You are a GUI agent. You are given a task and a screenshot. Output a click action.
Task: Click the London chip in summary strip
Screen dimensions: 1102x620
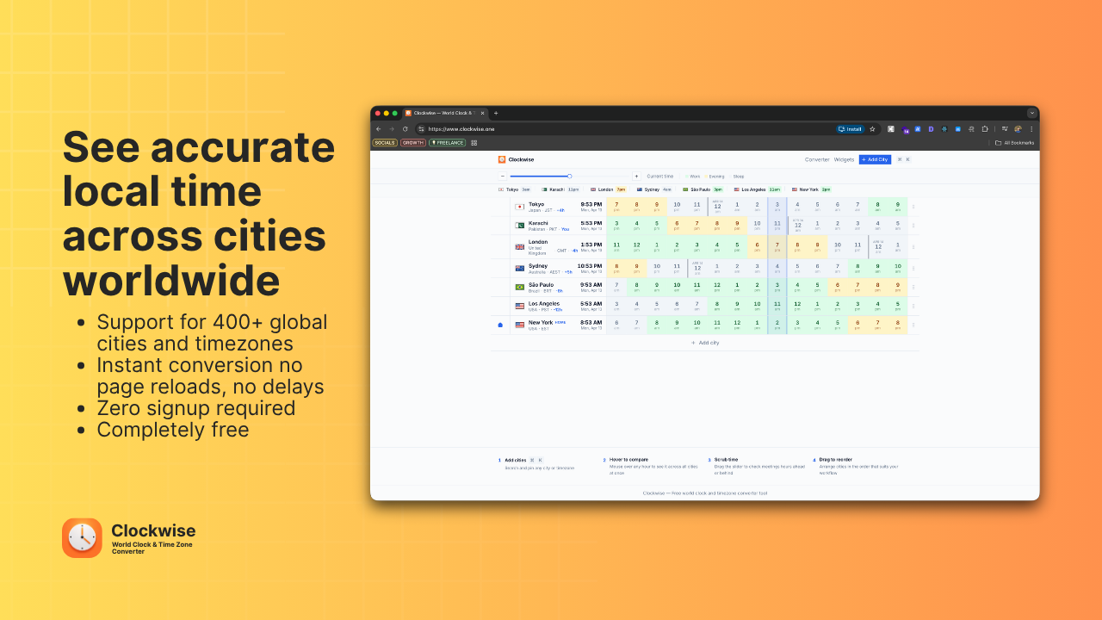point(608,189)
